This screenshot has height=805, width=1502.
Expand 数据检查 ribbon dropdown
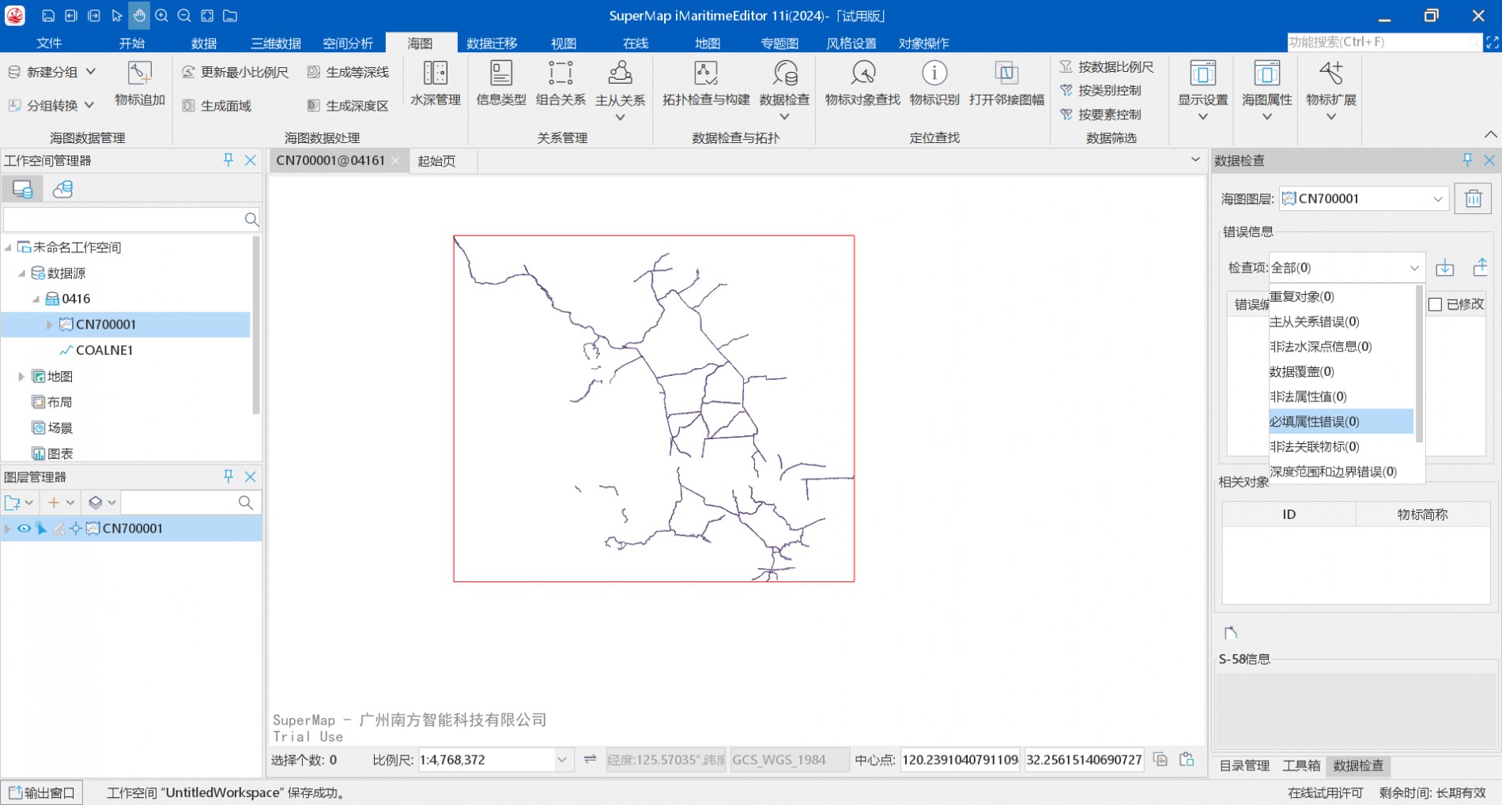coord(784,118)
